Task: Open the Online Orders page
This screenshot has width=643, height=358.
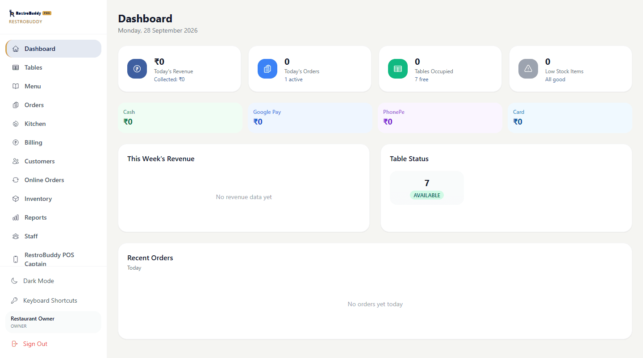Action: [53, 180]
